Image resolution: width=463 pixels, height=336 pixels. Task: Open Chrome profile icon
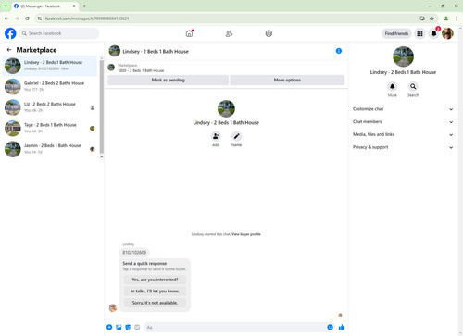(x=446, y=19)
